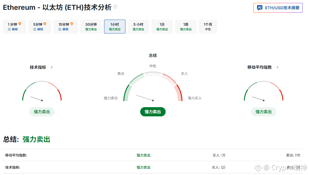Click 强力卖出 value in the 移动平均指数 row

[143, 155]
